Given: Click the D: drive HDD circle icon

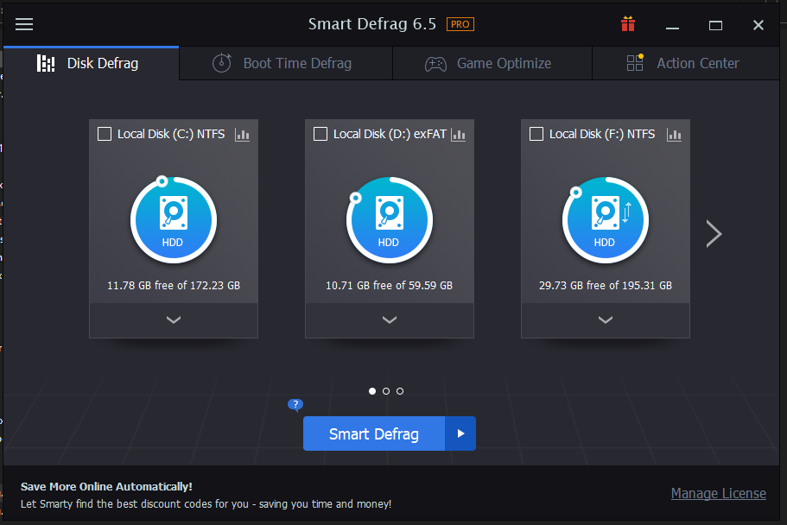Looking at the screenshot, I should 390,220.
